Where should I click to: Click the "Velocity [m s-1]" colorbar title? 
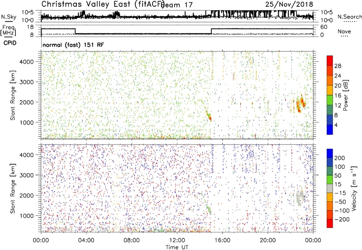coord(354,189)
